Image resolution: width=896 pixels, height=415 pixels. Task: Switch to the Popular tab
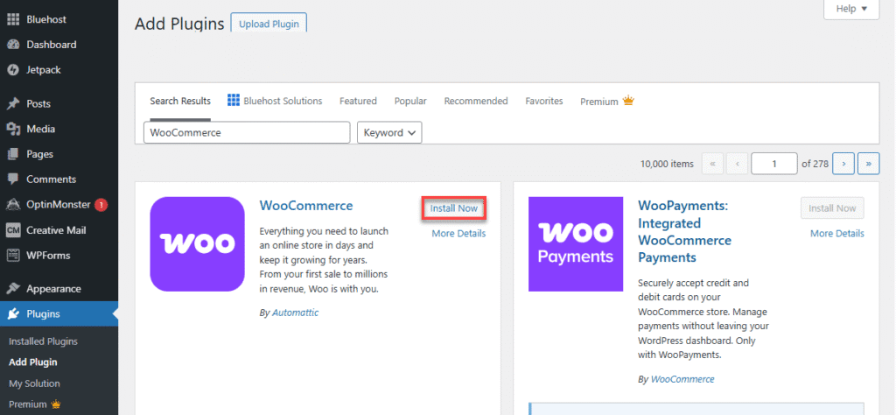410,102
